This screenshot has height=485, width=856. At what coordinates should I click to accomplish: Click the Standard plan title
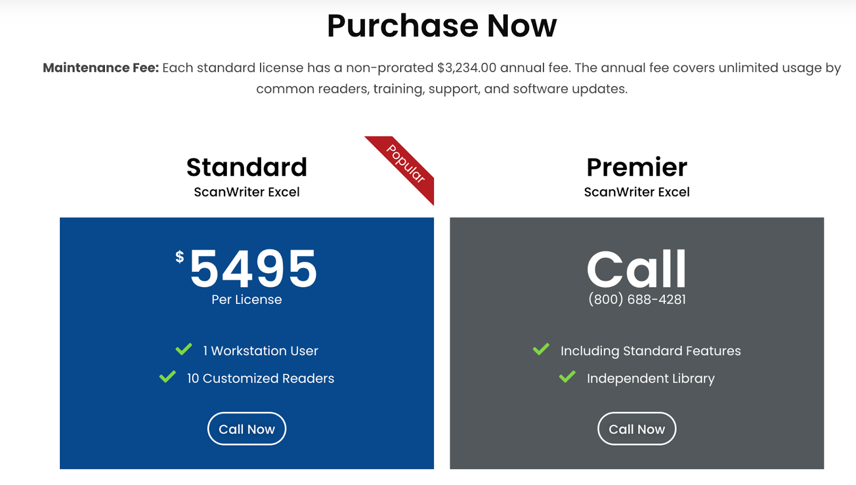pyautogui.click(x=247, y=167)
